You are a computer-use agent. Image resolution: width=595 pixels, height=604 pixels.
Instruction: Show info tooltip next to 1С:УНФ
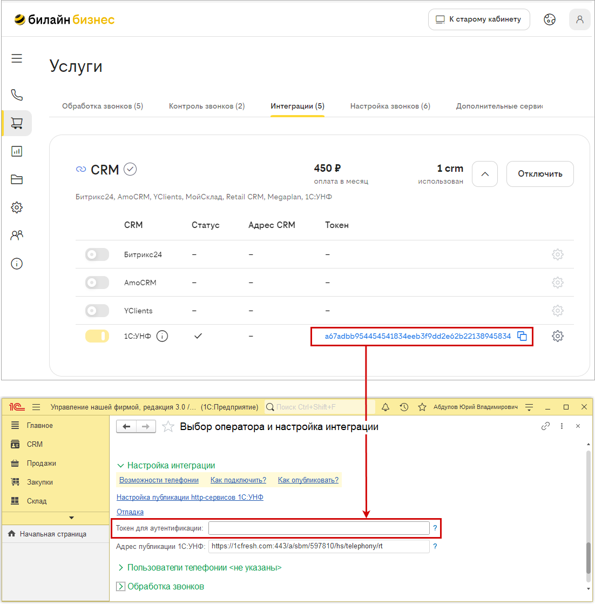click(x=162, y=336)
